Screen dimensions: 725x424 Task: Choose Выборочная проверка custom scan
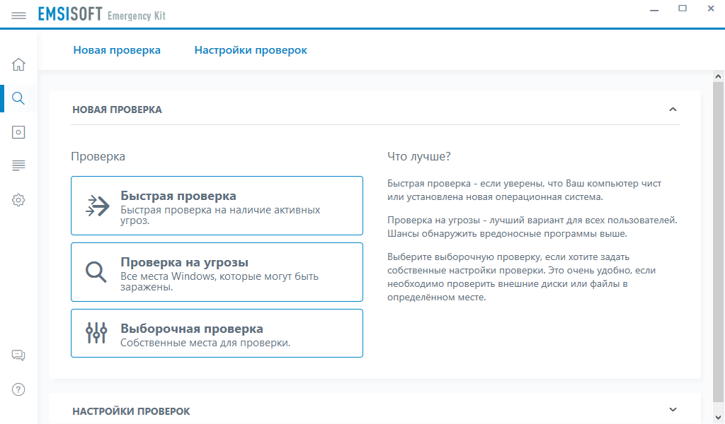coord(217,334)
